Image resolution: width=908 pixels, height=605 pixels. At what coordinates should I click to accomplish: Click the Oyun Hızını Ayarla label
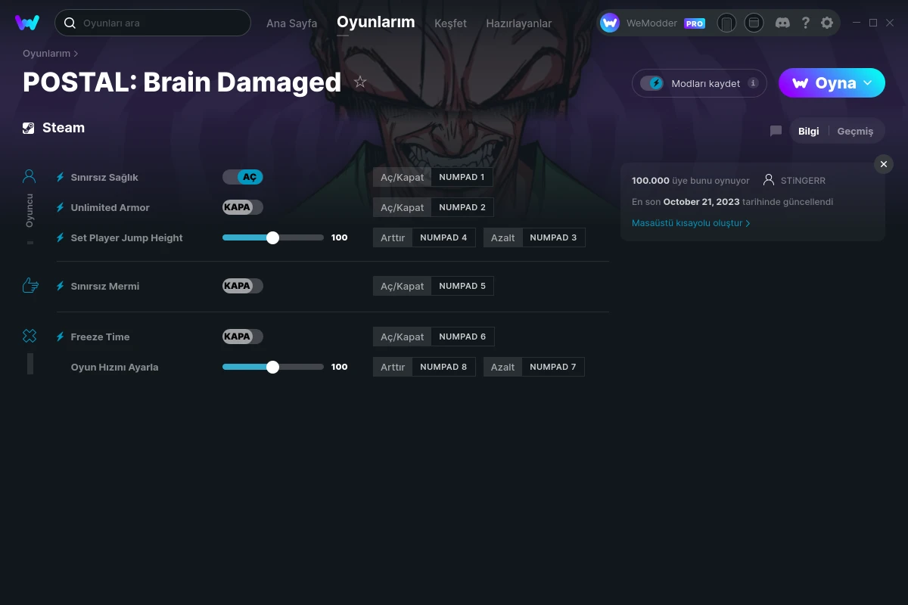[x=115, y=367]
